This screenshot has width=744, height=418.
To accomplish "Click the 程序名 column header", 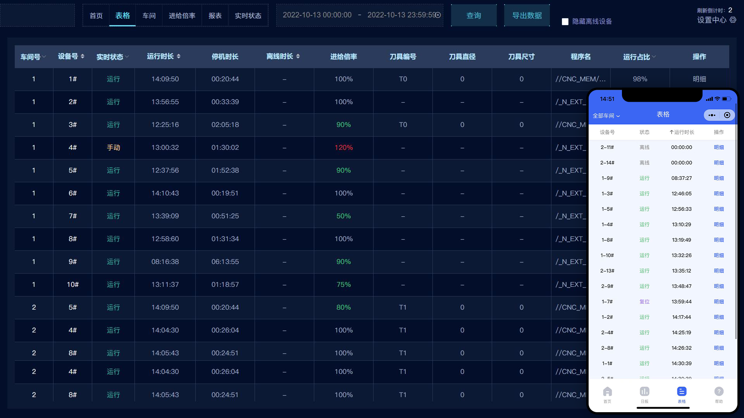I will 580,57.
